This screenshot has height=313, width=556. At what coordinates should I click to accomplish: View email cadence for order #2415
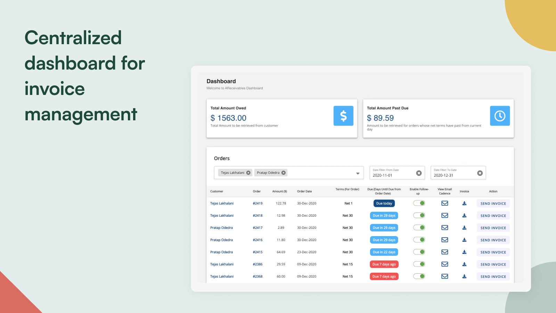444,252
